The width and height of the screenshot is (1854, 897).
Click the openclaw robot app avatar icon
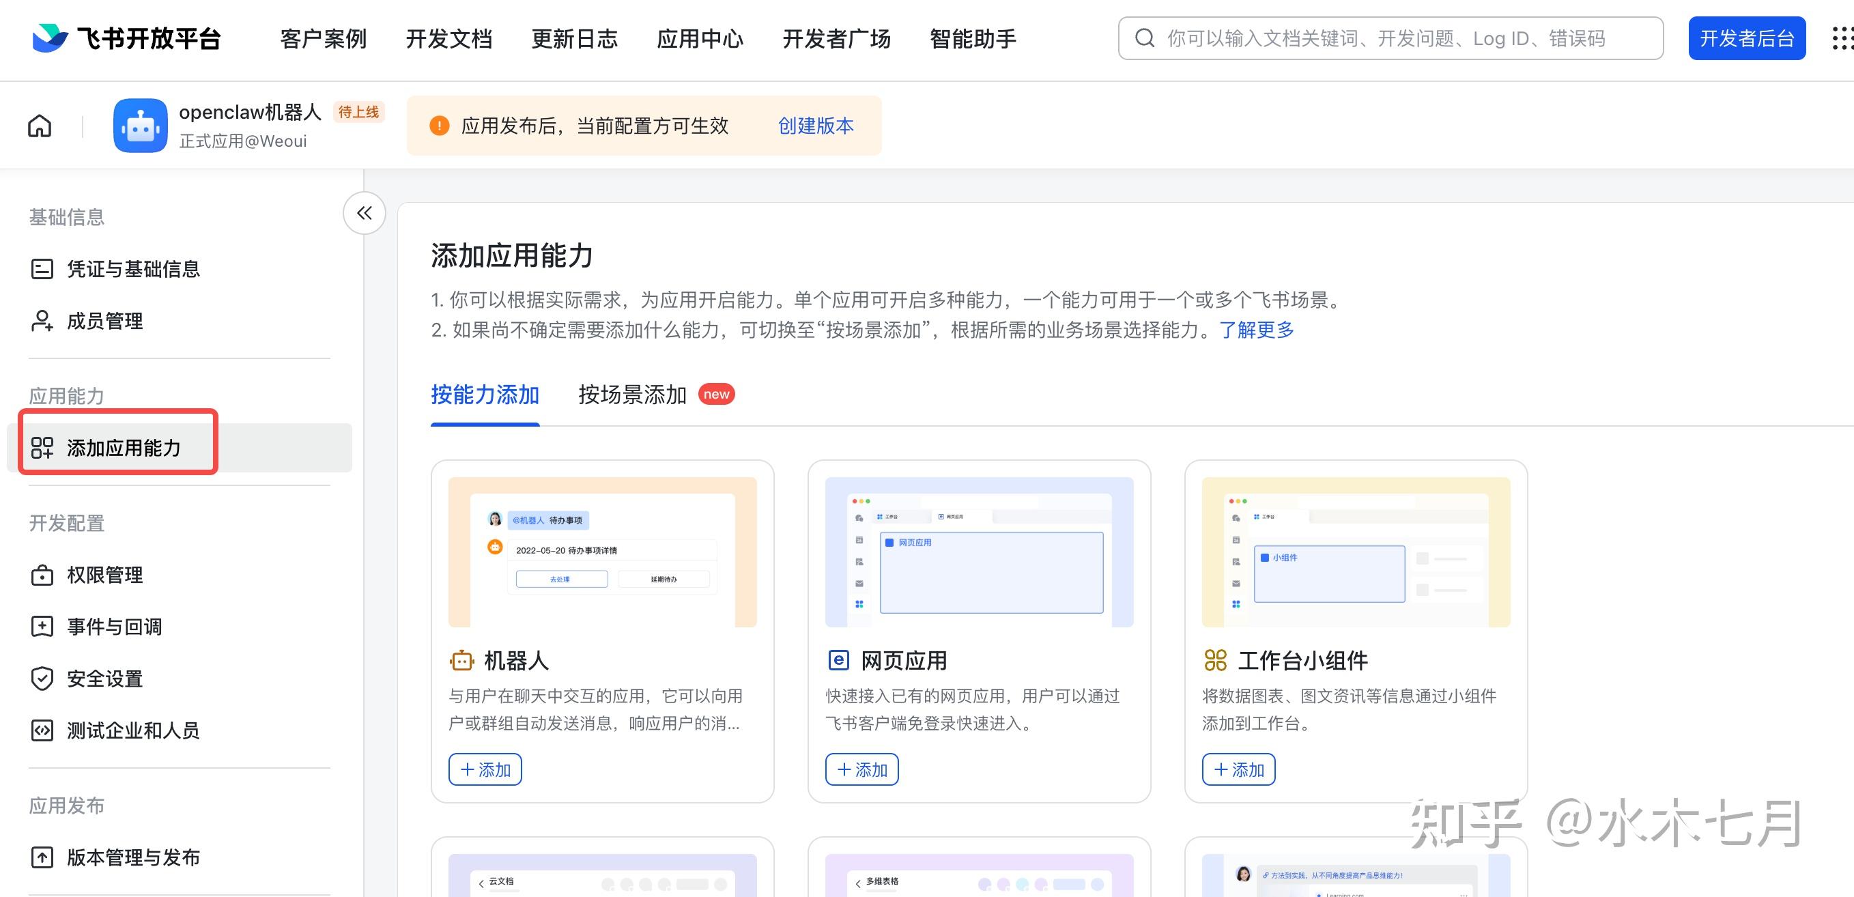tap(141, 126)
